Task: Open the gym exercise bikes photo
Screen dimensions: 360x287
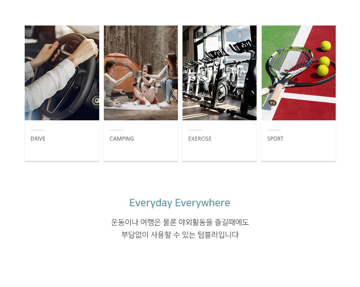Action: [219, 73]
